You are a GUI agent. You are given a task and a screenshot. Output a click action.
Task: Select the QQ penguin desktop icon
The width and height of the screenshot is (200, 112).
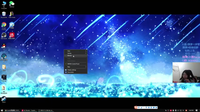pos(4,47)
